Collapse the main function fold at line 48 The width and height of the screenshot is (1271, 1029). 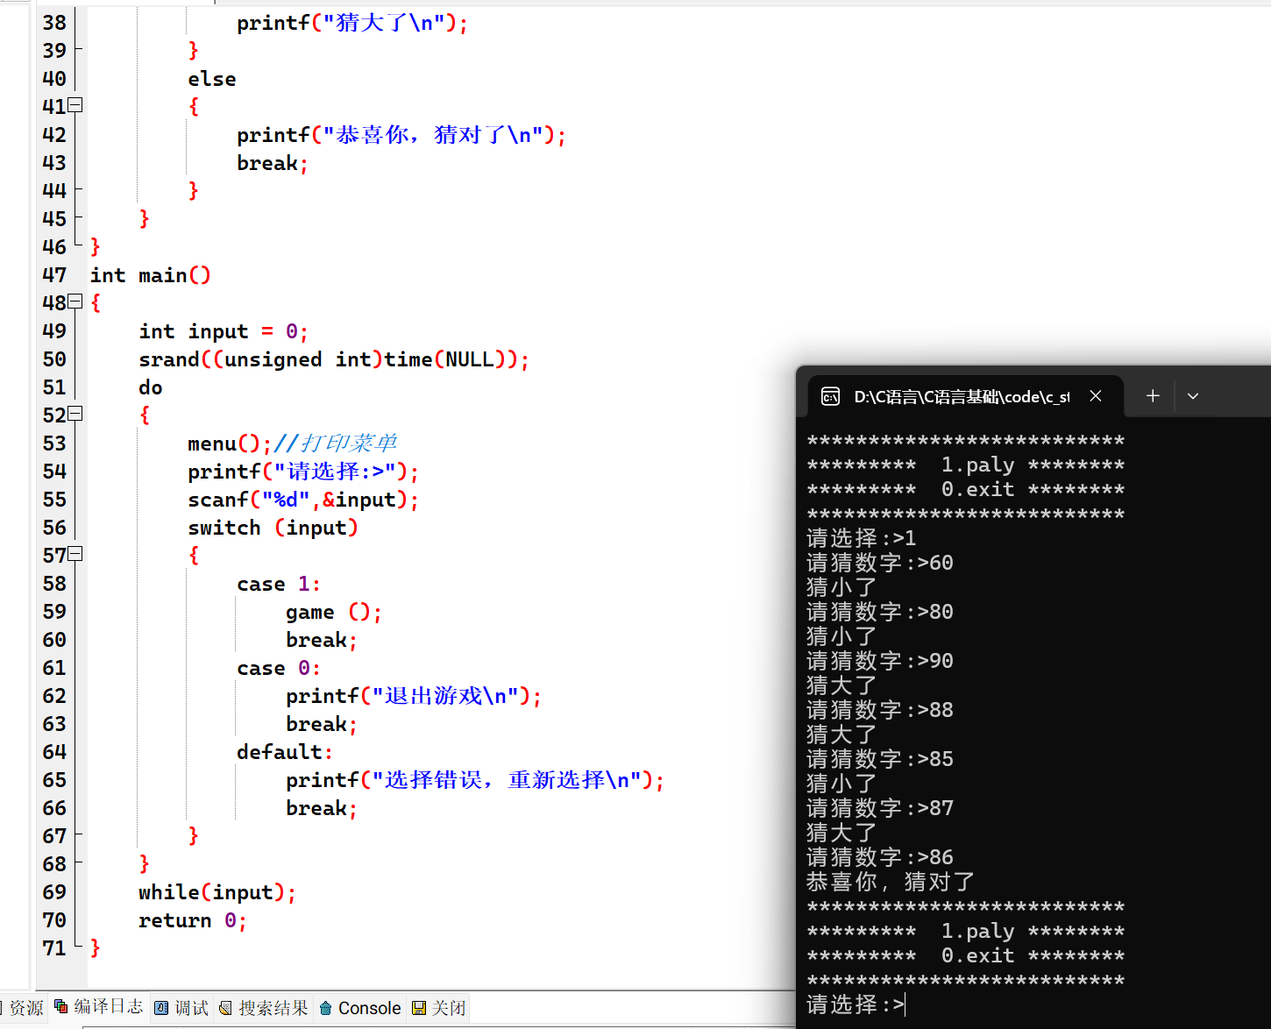click(75, 302)
